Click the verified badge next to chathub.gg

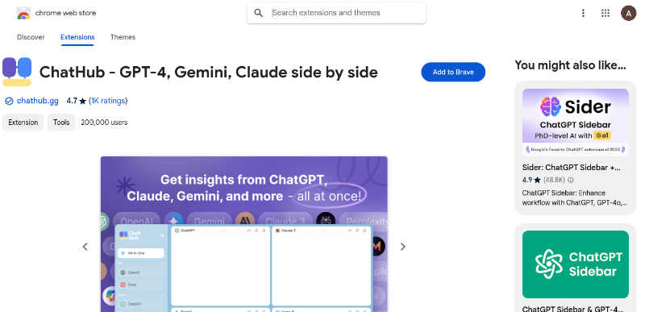click(x=9, y=101)
